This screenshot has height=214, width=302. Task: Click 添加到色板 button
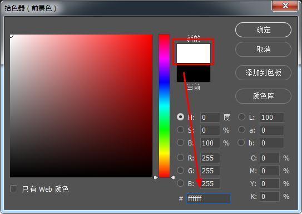(263, 72)
